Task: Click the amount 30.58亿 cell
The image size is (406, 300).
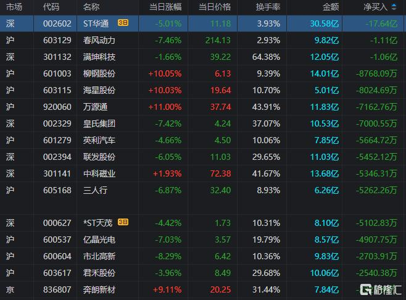Action: [325, 23]
